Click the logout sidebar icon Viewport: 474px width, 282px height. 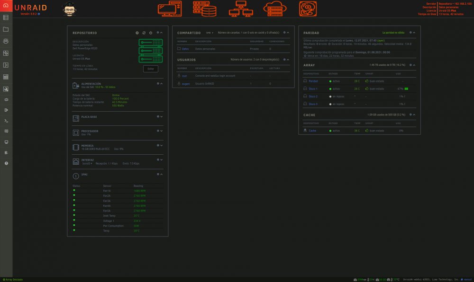tap(6, 110)
